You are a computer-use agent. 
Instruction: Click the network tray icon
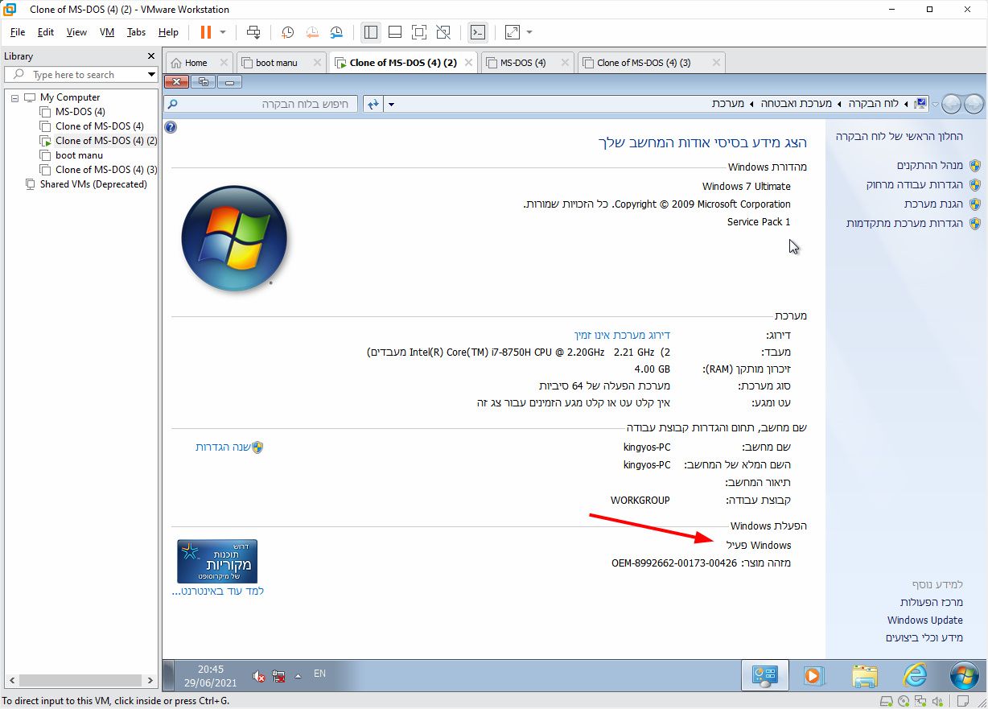point(279,677)
